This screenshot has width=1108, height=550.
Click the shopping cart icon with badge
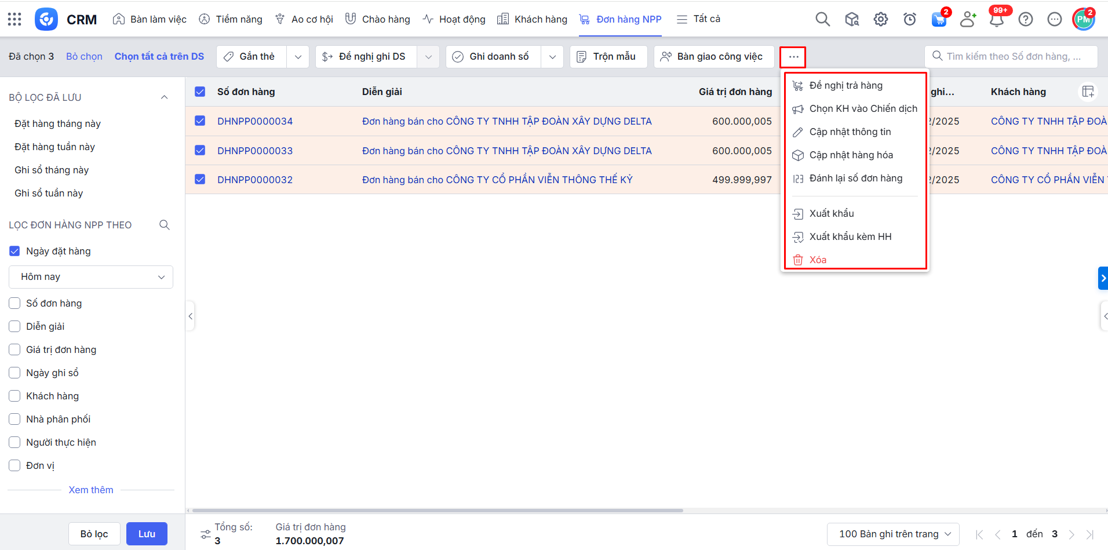pos(939,19)
